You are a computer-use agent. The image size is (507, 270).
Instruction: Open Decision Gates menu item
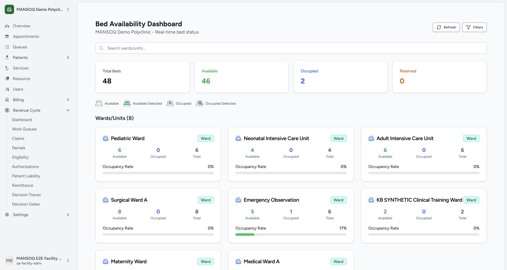point(26,204)
